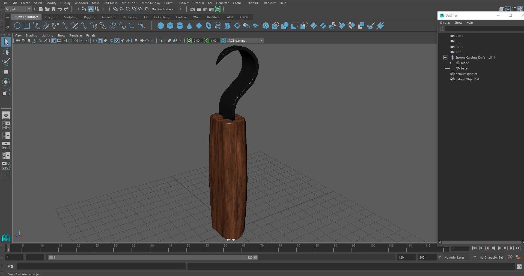Image resolution: width=524 pixels, height=276 pixels.
Task: Activate the Select tool in toolbox
Action: coord(6,42)
